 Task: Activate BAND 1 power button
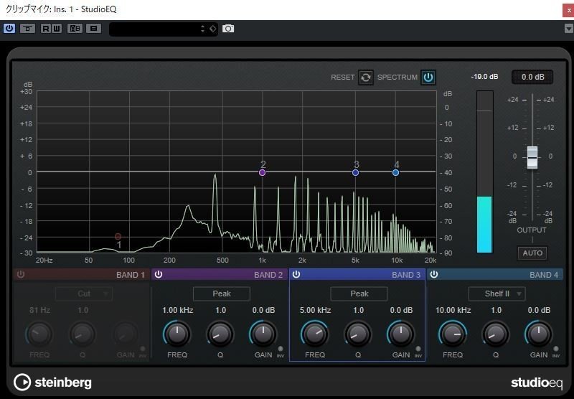click(x=21, y=275)
